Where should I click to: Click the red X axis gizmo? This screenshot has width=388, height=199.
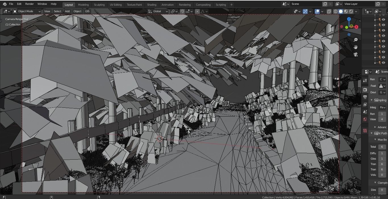[356, 27]
